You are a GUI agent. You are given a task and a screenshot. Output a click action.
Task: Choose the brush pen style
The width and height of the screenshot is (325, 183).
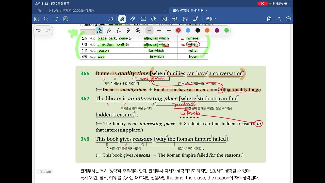119,30
